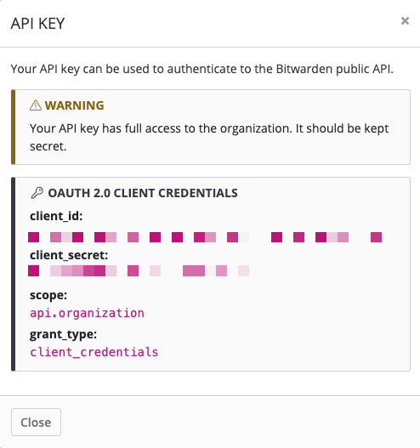Click the OAUTH 2.0 CLIENT CREDENTIALS heading

143,193
